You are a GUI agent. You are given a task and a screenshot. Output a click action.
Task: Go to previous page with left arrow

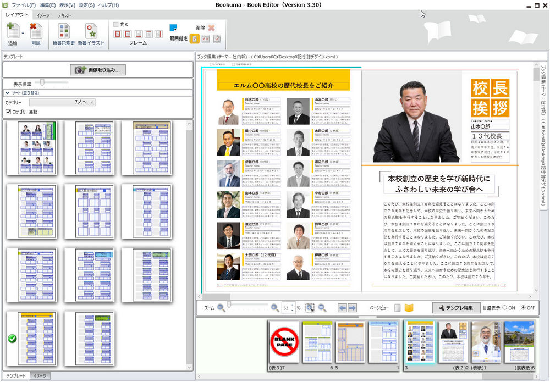click(342, 308)
